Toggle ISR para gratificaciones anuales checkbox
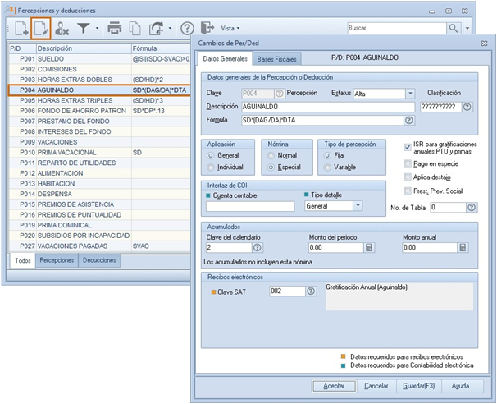Viewport: 497px width, 404px height. (408, 147)
